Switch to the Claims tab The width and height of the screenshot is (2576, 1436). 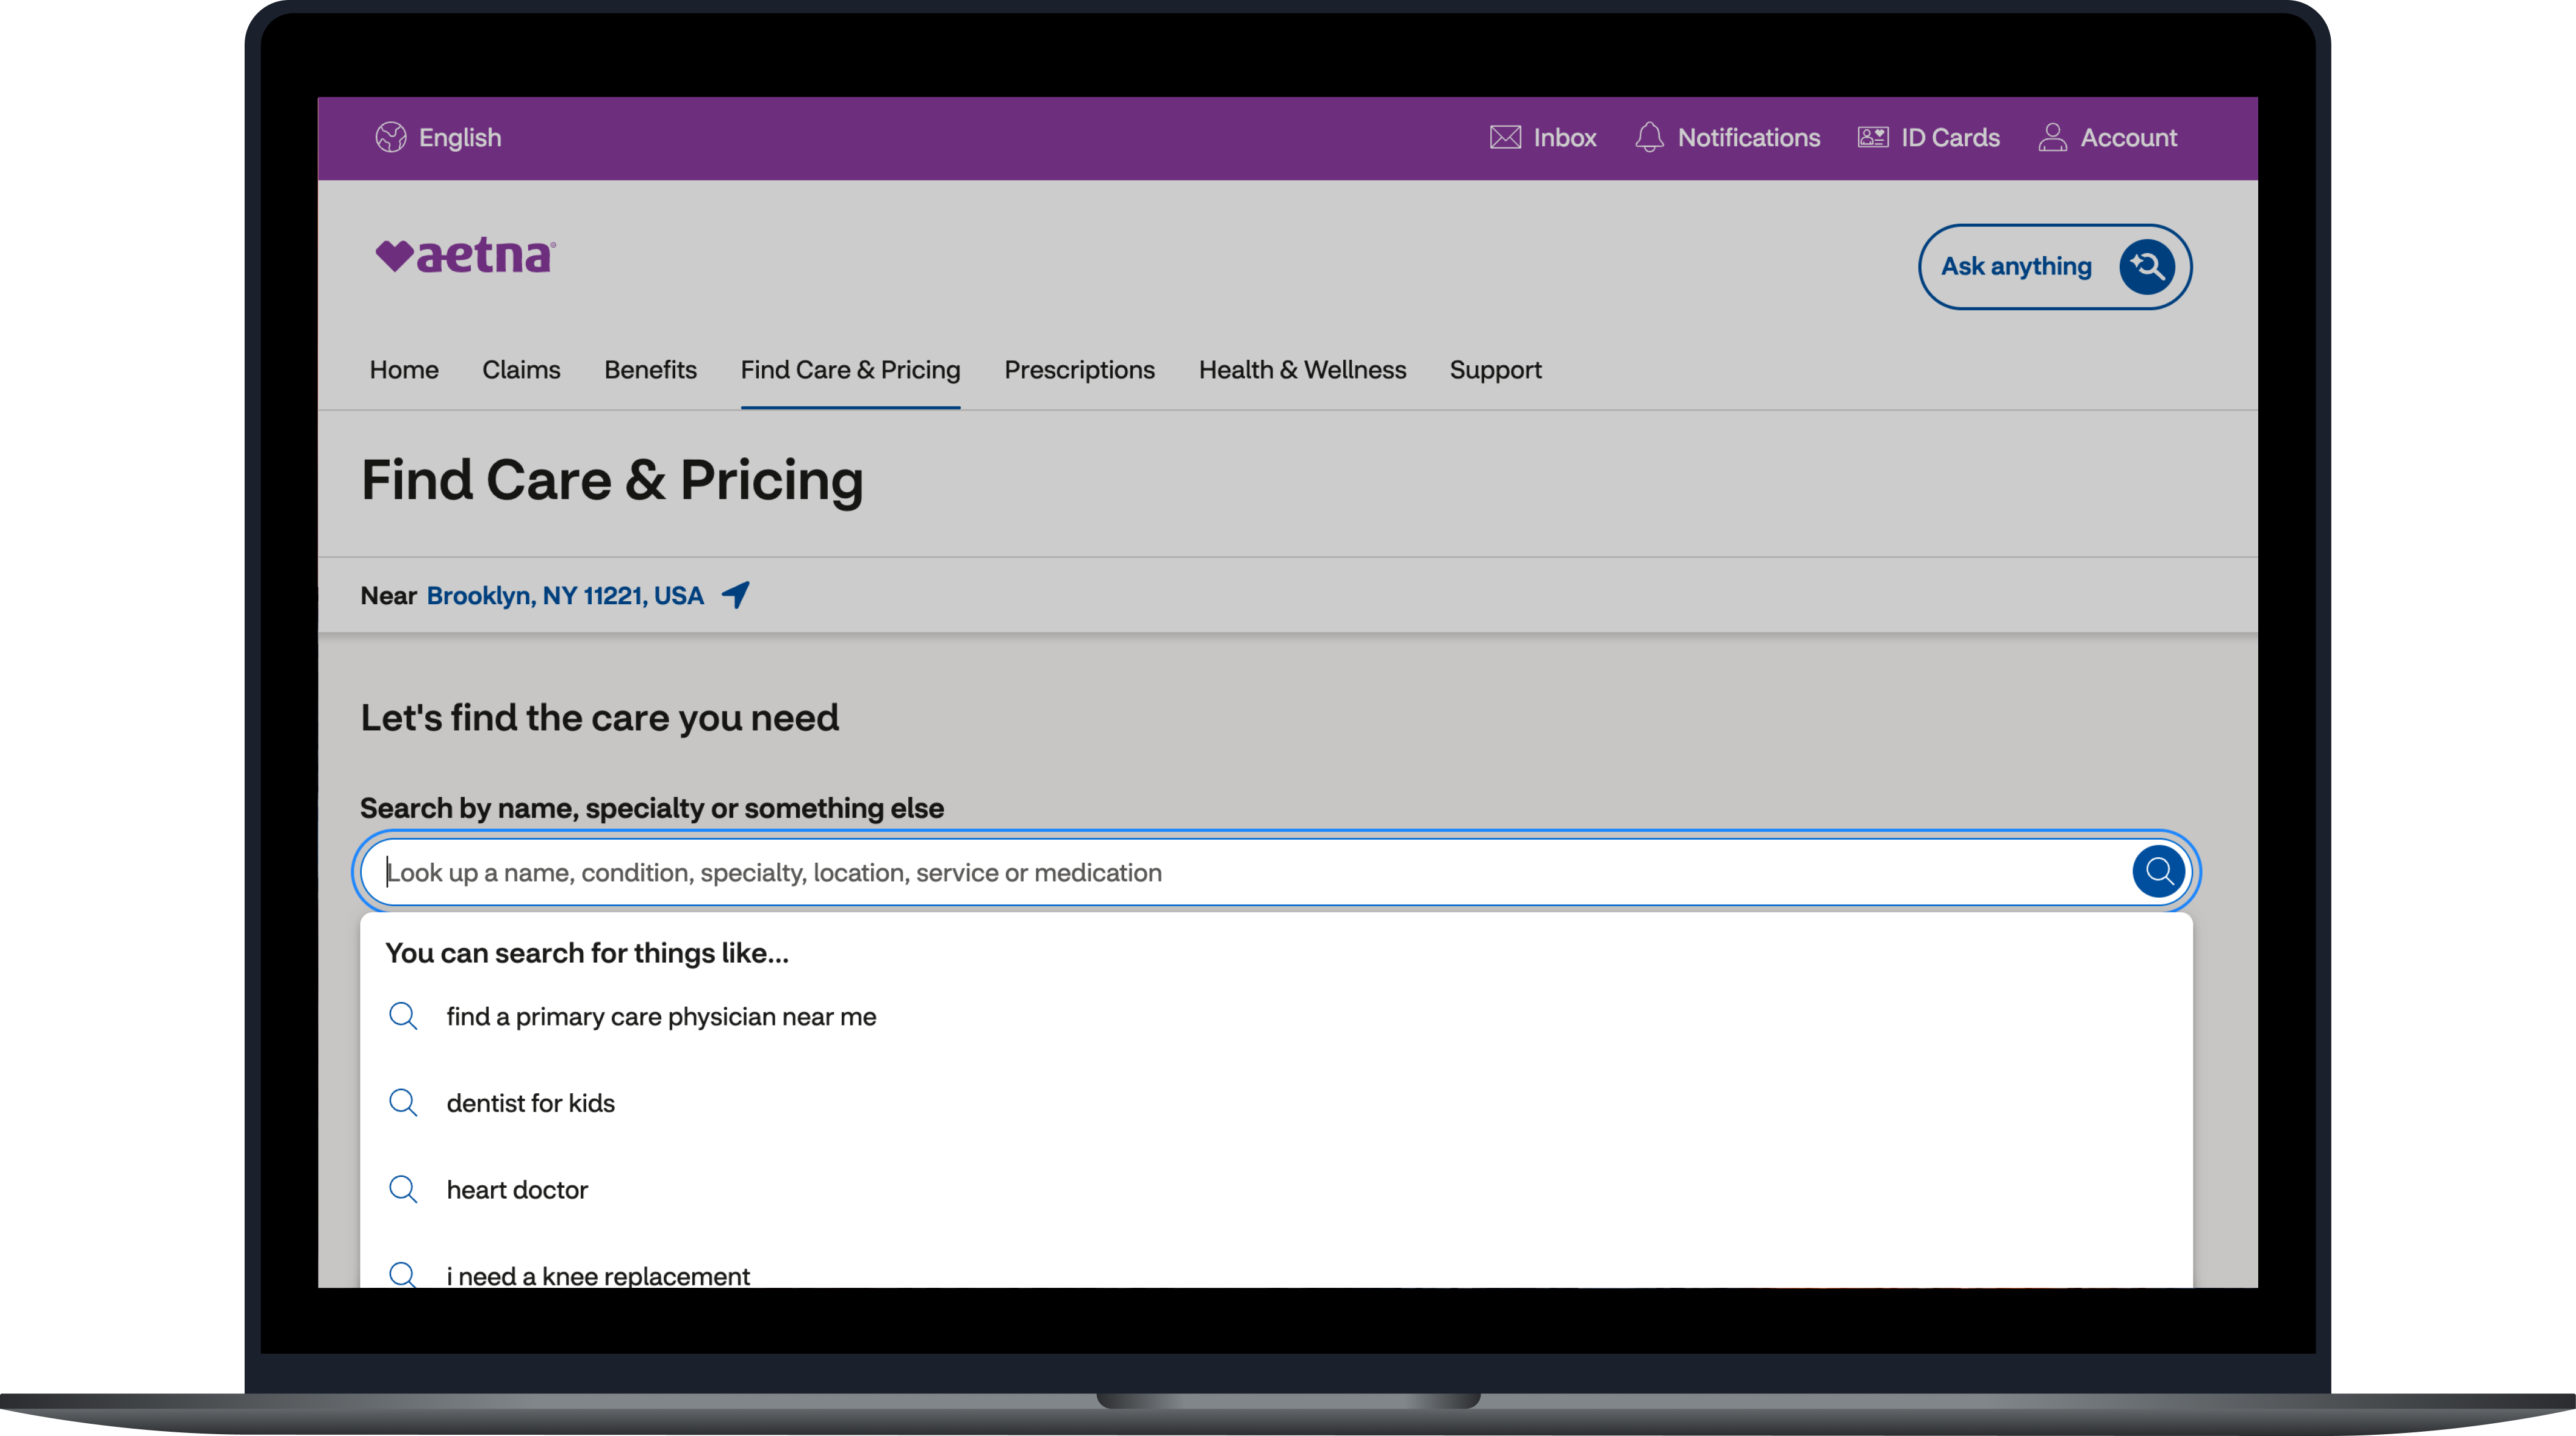[521, 370]
